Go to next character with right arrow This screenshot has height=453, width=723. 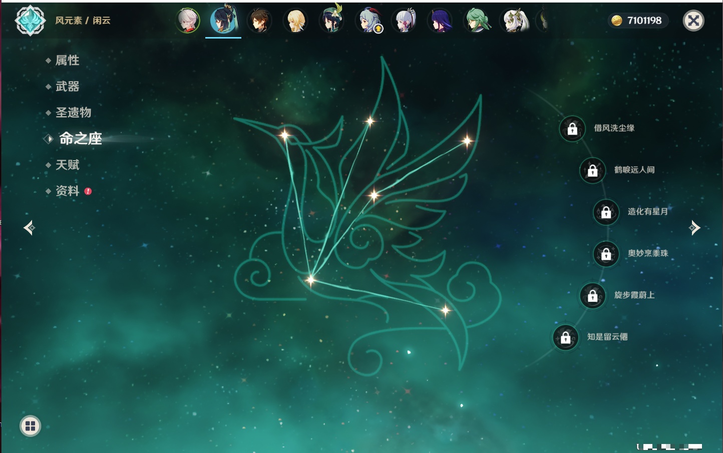pos(694,228)
